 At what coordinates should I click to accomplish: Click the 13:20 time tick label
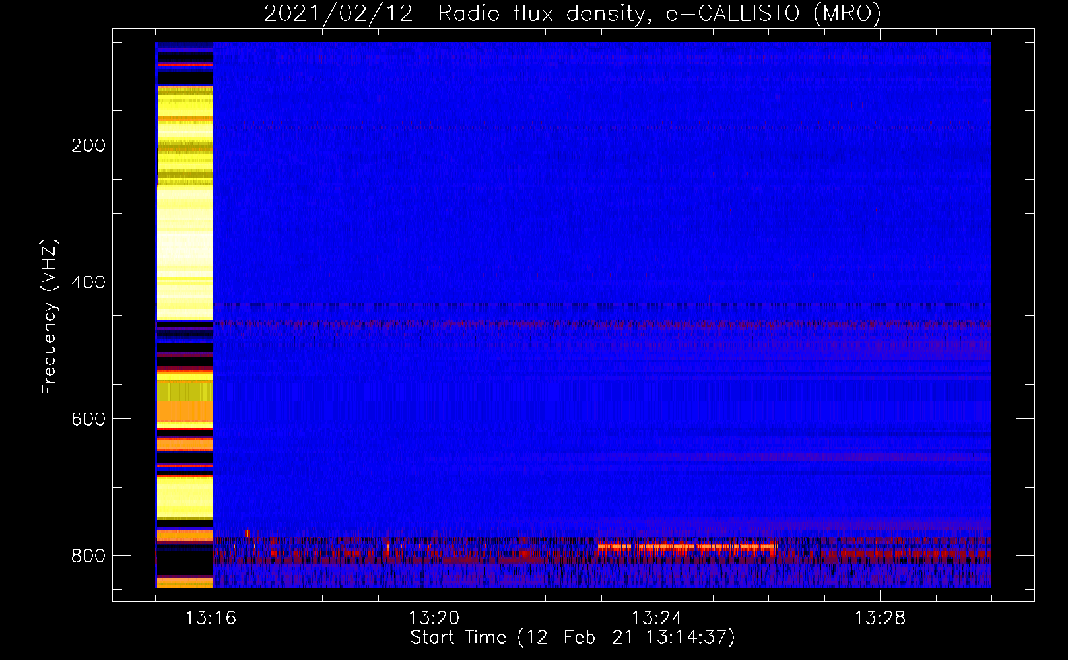pos(434,618)
